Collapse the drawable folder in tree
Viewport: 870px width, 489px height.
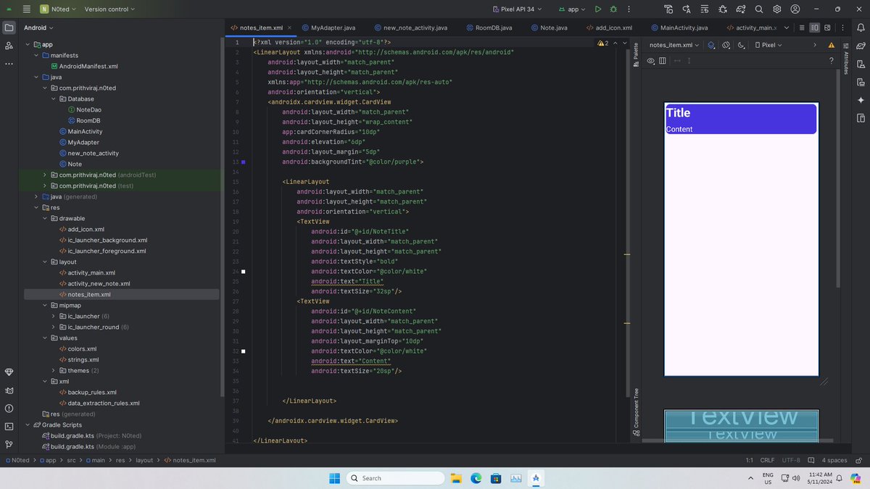(x=45, y=218)
